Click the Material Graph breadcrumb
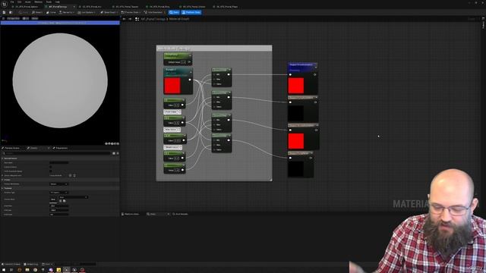 (179, 19)
